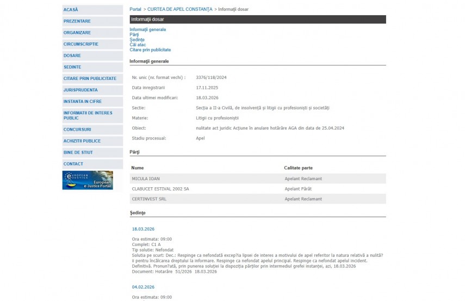The height and width of the screenshot is (301, 465).
Task: Open SEDINTE in the sidebar
Action: [x=72, y=67]
